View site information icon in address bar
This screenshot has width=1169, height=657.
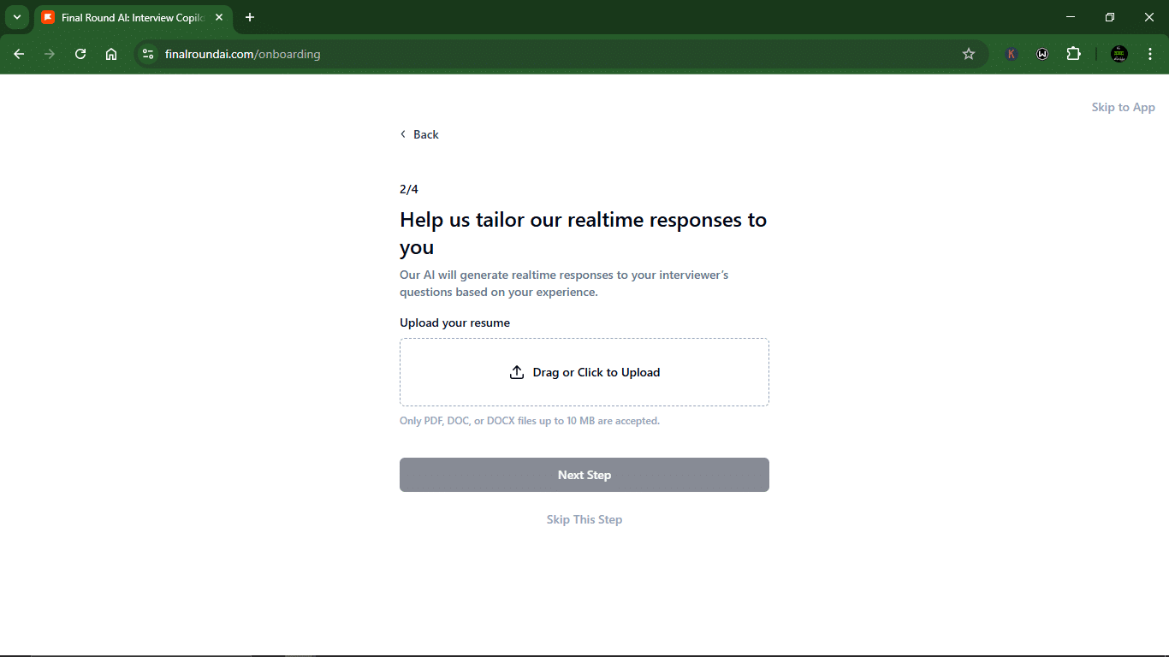(148, 54)
